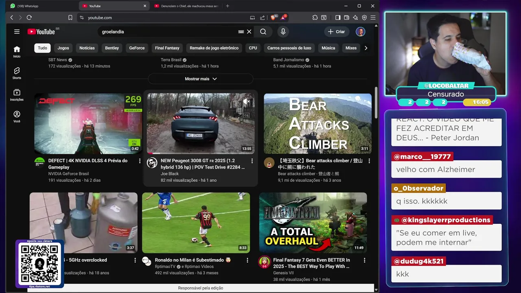The width and height of the screenshot is (521, 293).
Task: Show more filter chips with right arrow
Action: pos(366,48)
